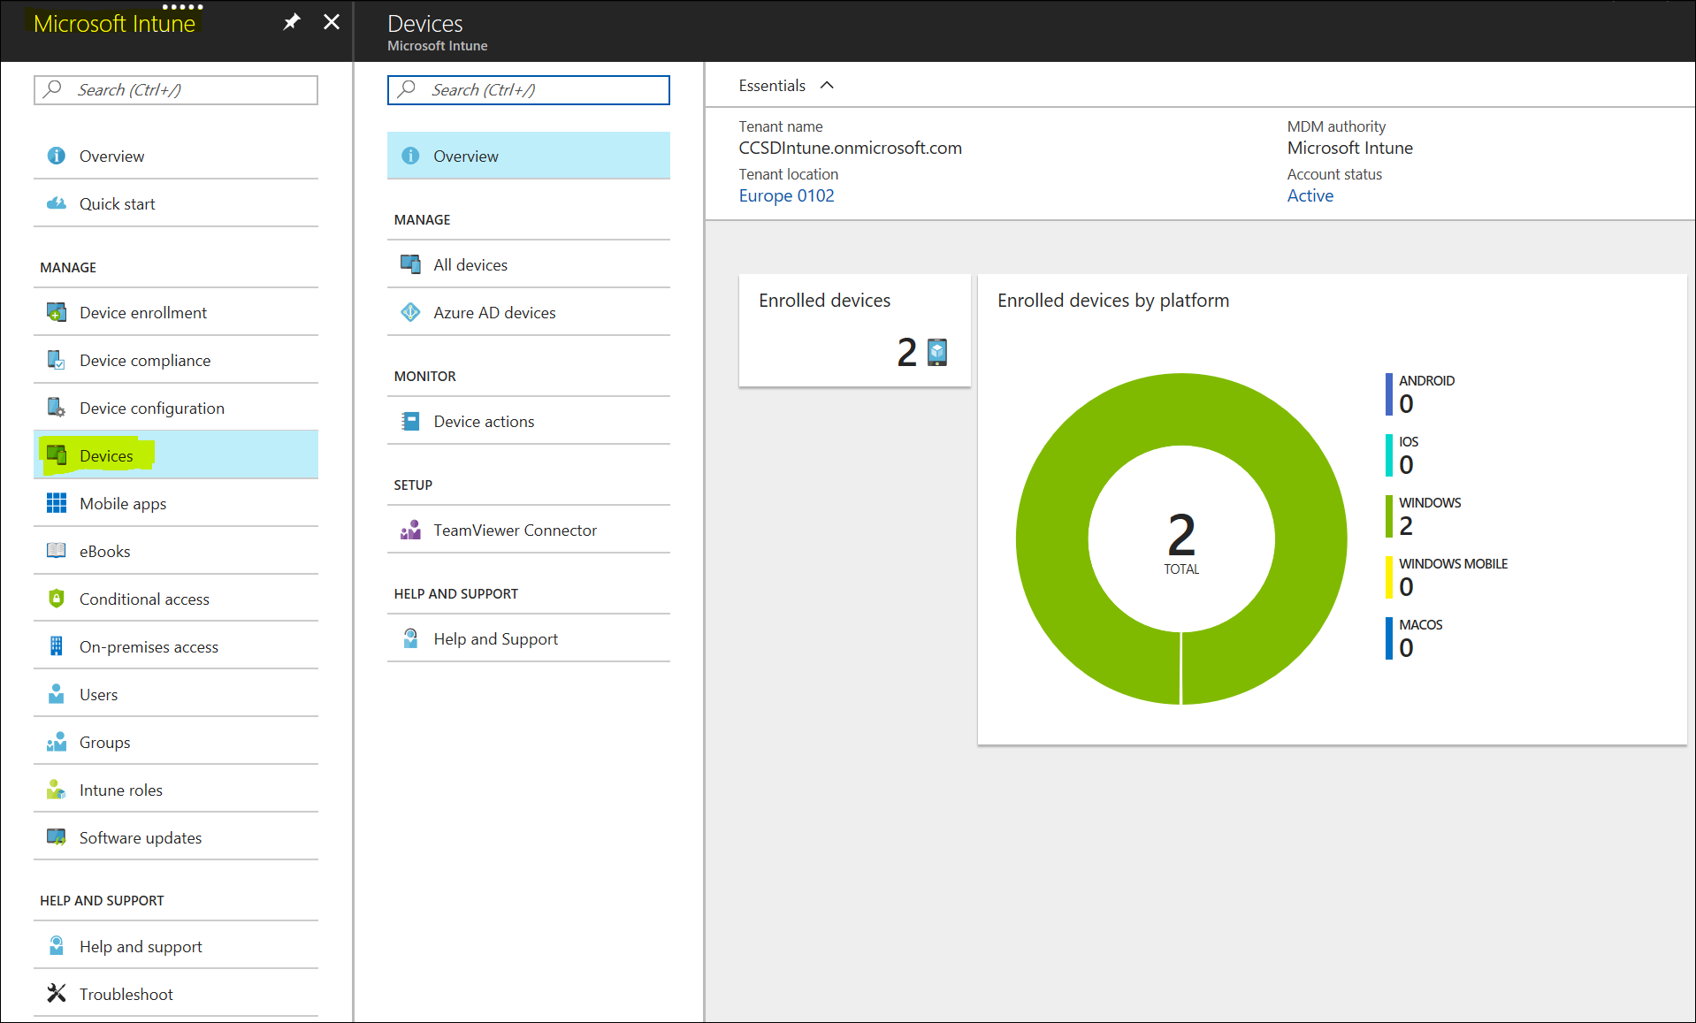Click the Device configuration icon
This screenshot has height=1023, width=1696.
(x=57, y=408)
